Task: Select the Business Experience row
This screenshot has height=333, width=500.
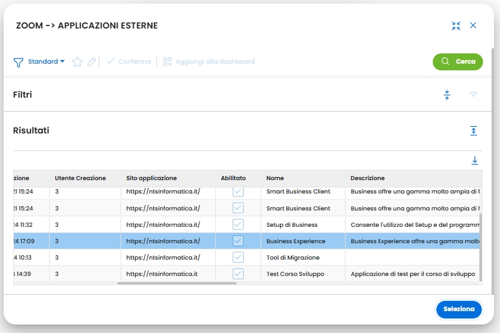Action: [296, 241]
